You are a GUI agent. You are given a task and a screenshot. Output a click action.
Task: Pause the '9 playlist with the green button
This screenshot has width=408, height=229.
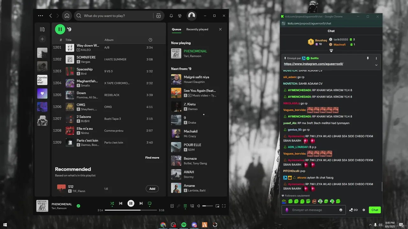[x=60, y=29]
